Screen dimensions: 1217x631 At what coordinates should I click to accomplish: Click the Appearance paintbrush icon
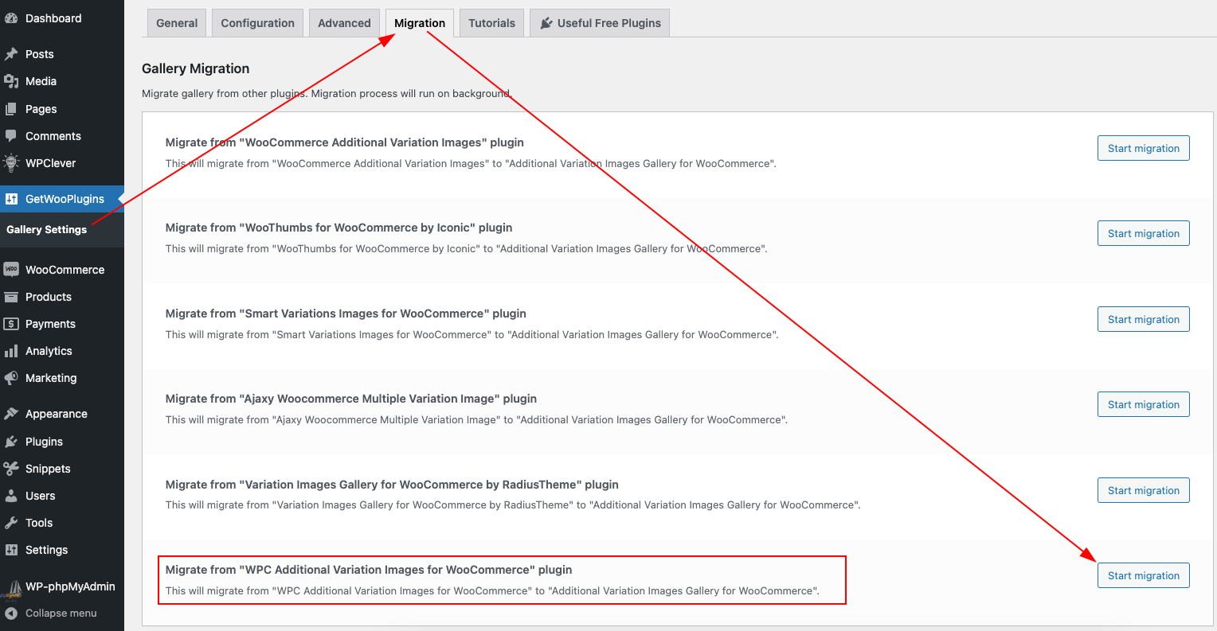[x=11, y=414]
